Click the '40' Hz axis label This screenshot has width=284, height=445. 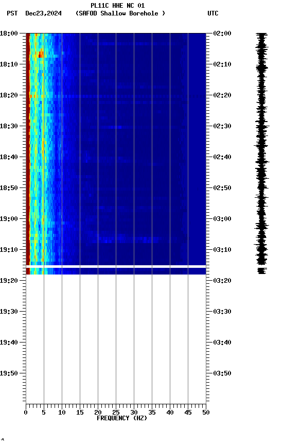coord(170,413)
